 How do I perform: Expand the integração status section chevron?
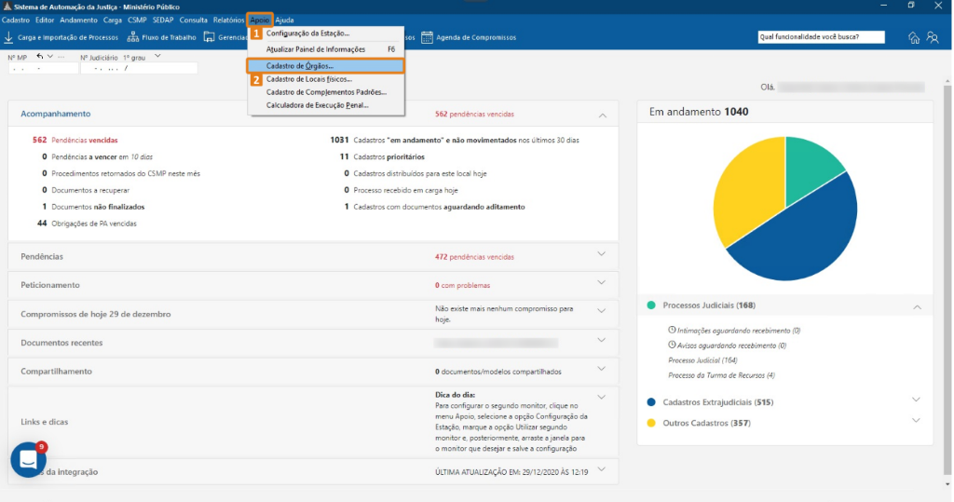(x=601, y=469)
